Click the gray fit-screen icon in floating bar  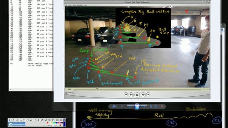pos(122,107)
